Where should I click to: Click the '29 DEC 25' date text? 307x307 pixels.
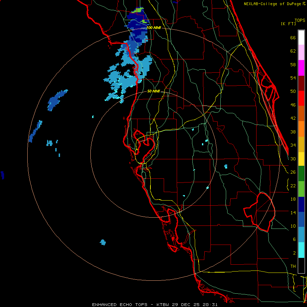click(186, 305)
